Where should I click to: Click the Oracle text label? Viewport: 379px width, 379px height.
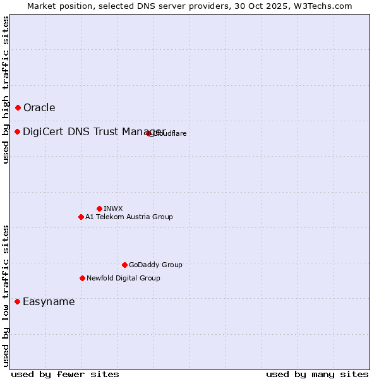point(39,108)
